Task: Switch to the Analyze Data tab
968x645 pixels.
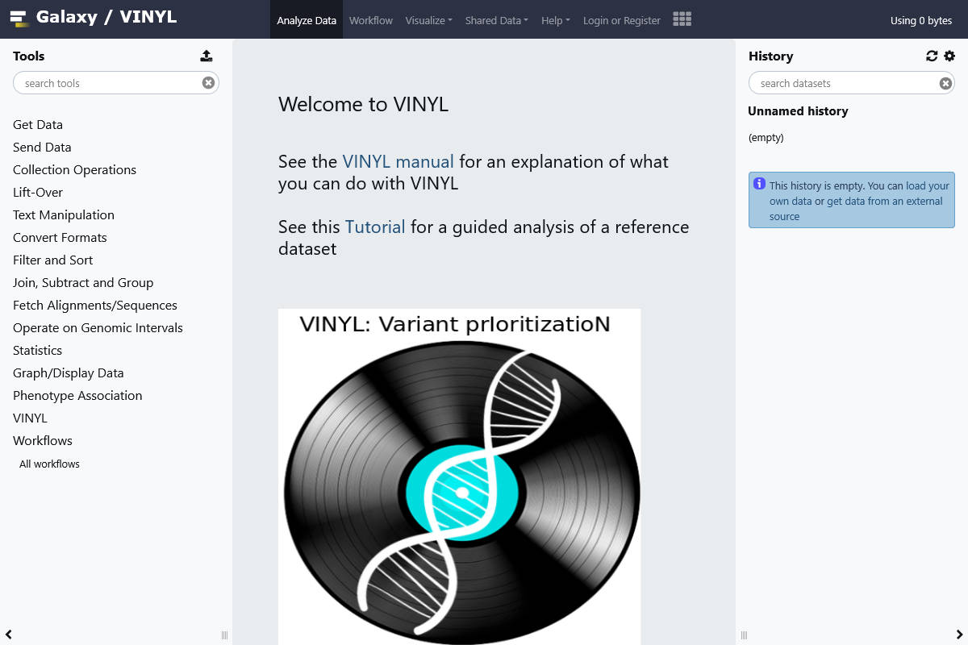Action: 307,20
